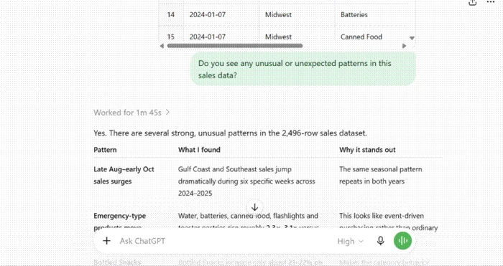Click the event-driven purchasing explanation text
Screen dimensions: 503x266
tap(389, 222)
